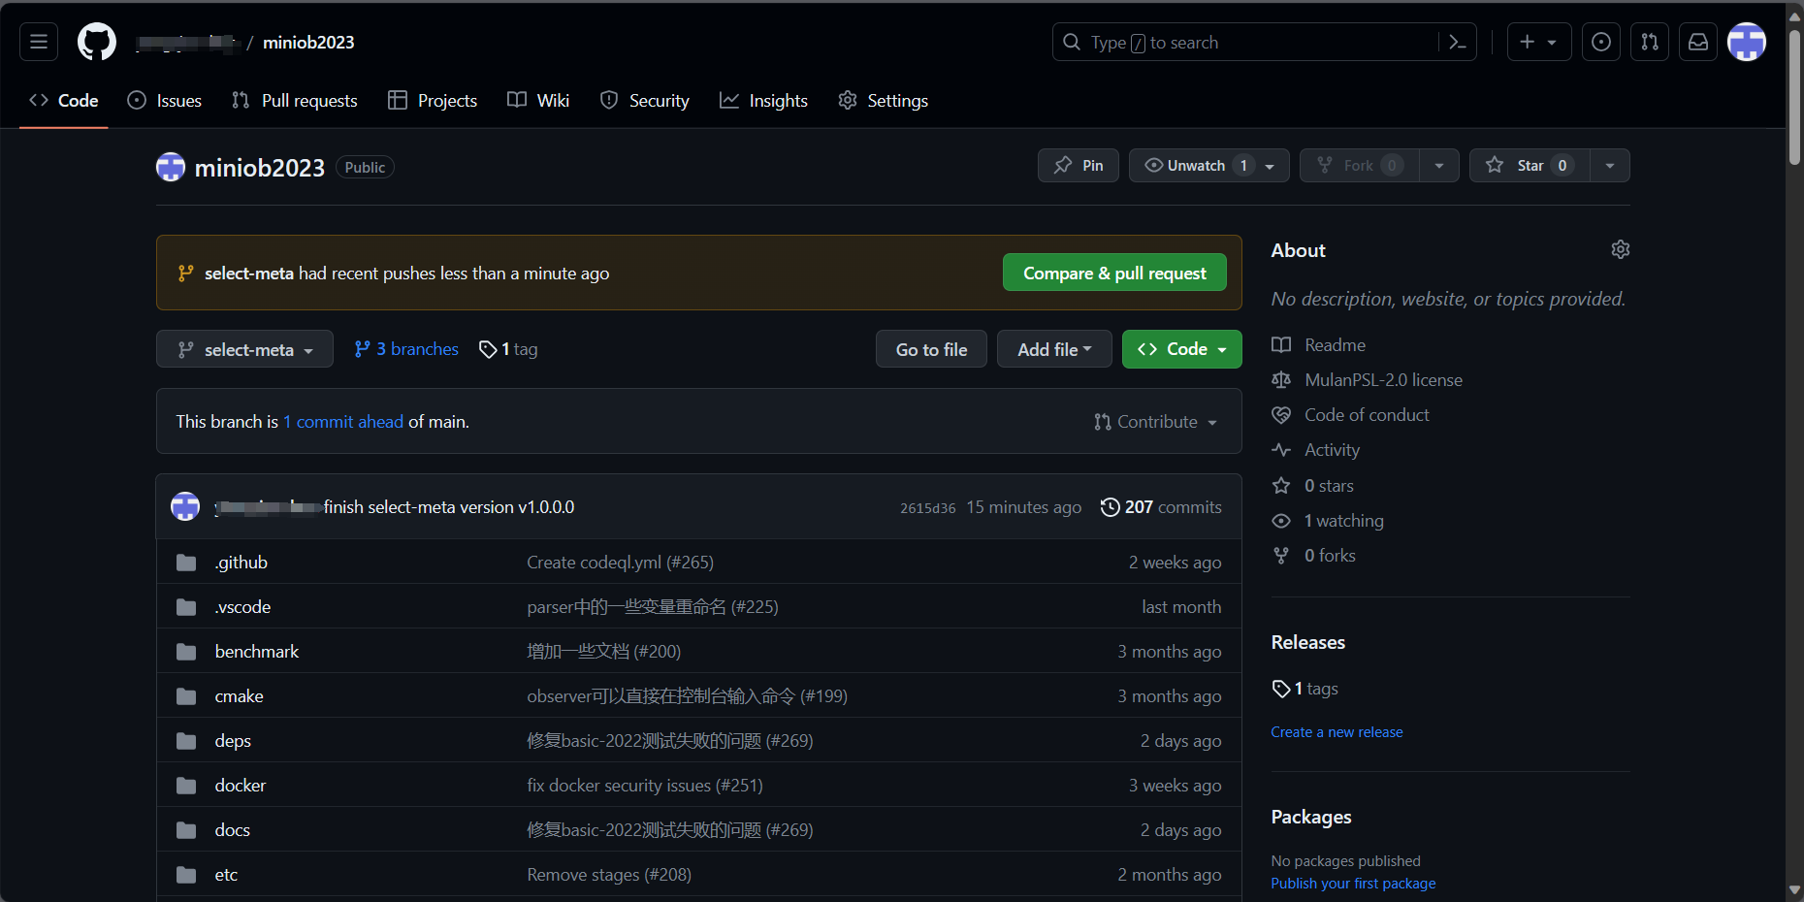Viewport: 1804px width, 902px height.
Task: Click the 0 forks fork icon
Action: 1281,556
